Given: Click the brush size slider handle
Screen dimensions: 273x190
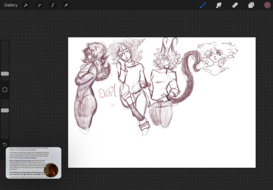Looking at the screenshot, I should pos(5,73).
